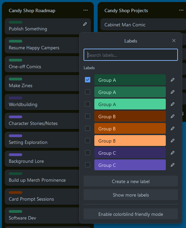Edit the bright purple Group C label
The height and width of the screenshot is (228, 186).
(x=173, y=165)
